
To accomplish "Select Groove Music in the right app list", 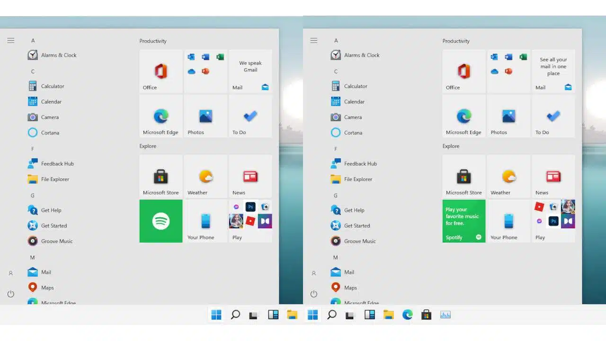I will click(359, 241).
